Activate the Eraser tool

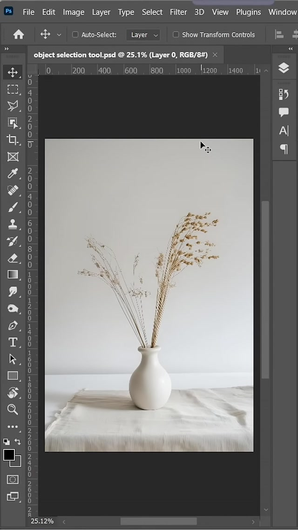tap(13, 258)
